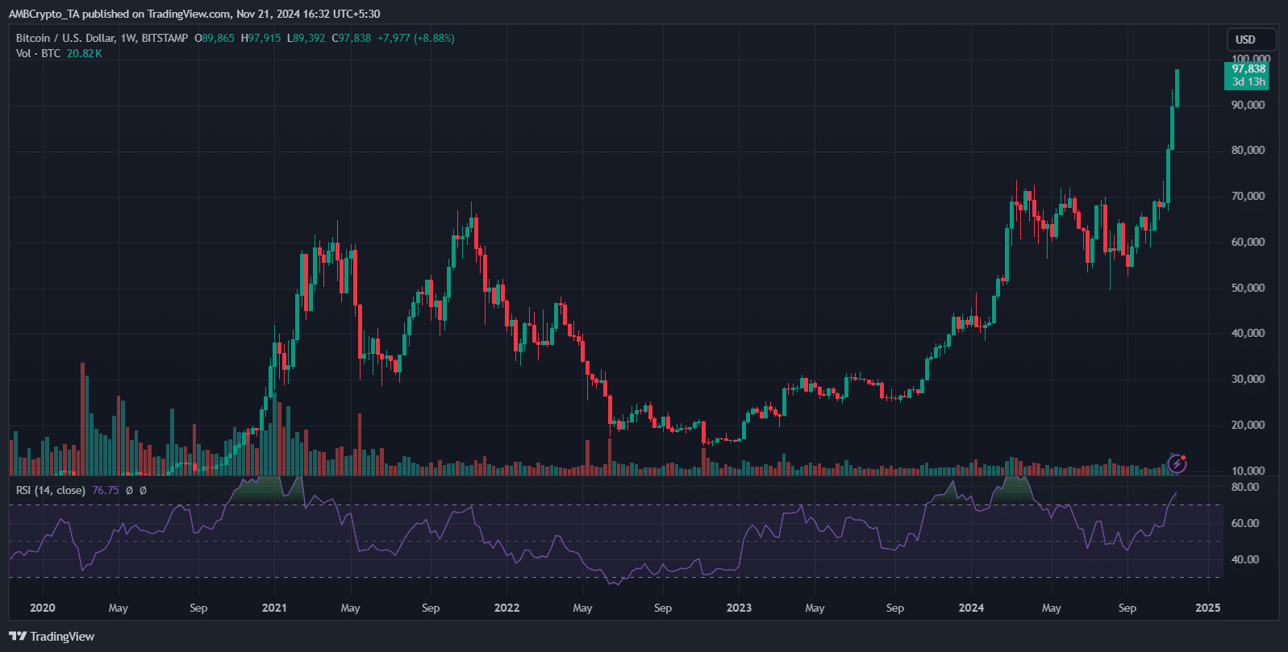The image size is (1288, 652).
Task: Click the 80,000 price axis label
Action: click(1248, 150)
